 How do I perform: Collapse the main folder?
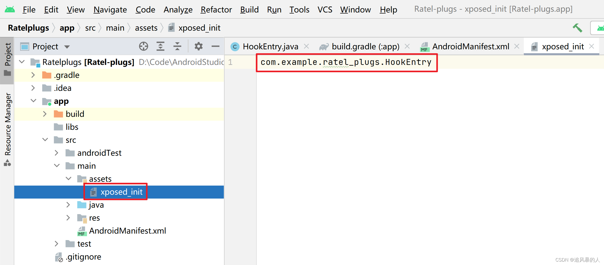click(x=57, y=166)
